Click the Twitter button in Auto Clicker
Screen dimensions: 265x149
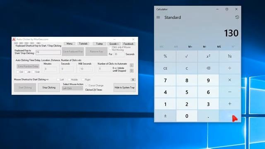[99, 44]
